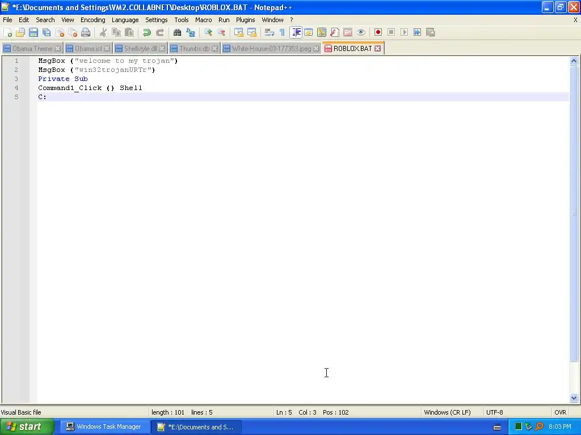This screenshot has height=435, width=581.
Task: Open the question mark help menu
Action: point(291,20)
